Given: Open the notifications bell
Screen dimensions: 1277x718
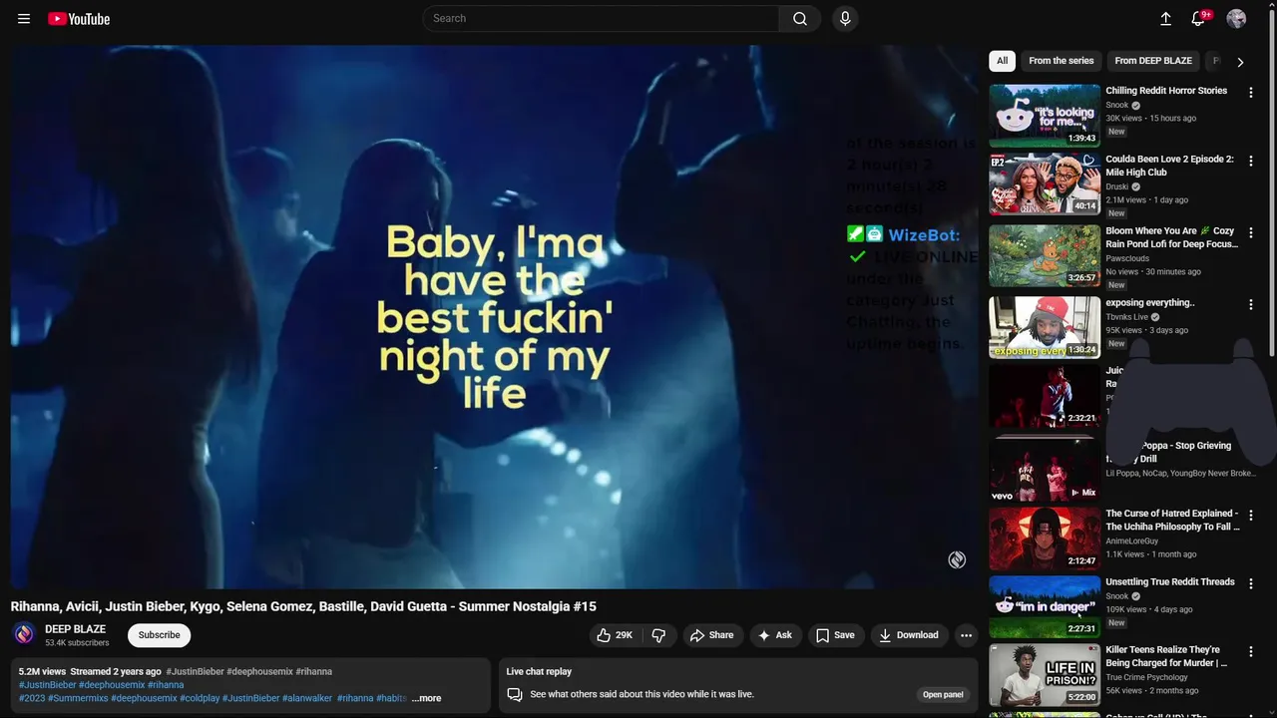Looking at the screenshot, I should click(1199, 19).
